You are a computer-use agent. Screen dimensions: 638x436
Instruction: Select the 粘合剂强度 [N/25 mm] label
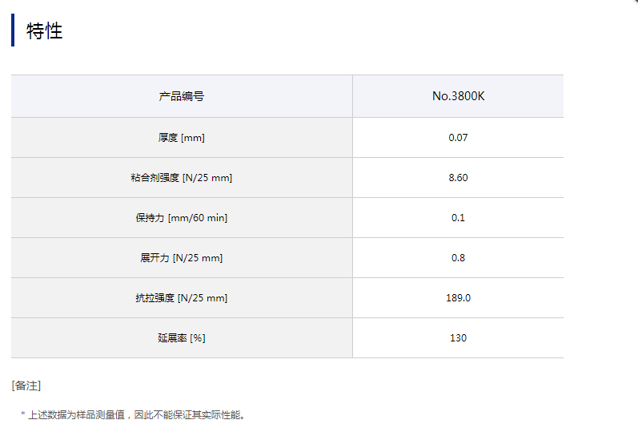click(182, 178)
